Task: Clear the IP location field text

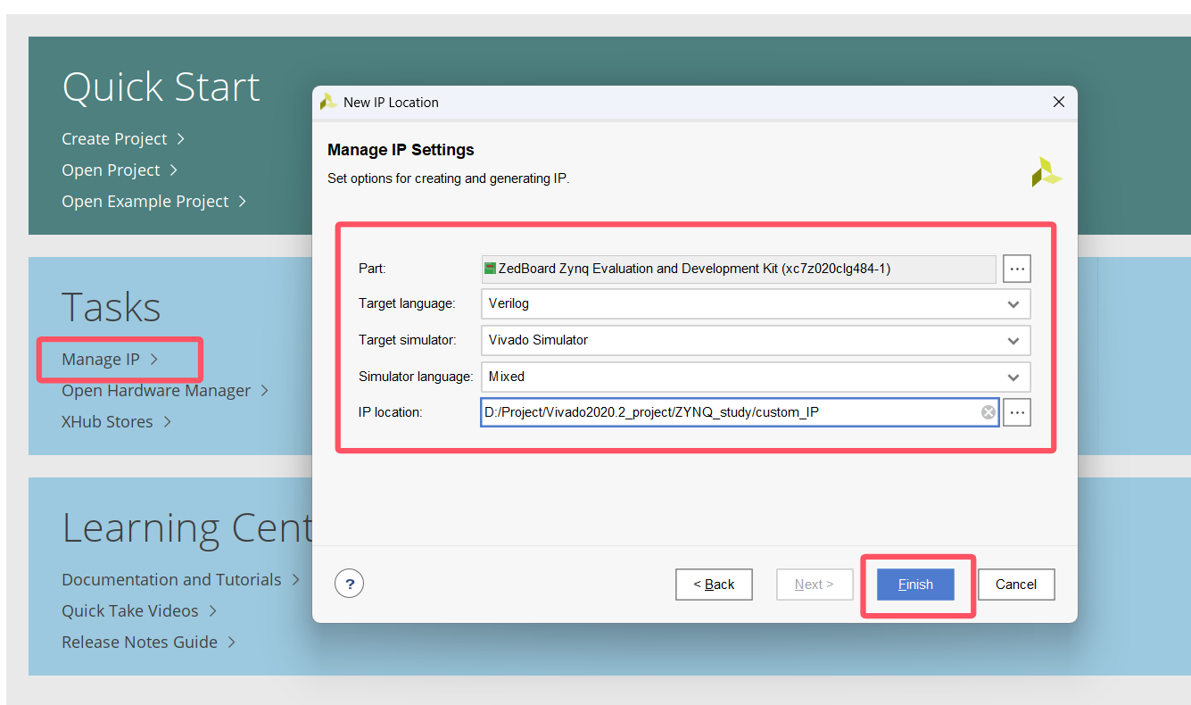Action: click(x=988, y=412)
